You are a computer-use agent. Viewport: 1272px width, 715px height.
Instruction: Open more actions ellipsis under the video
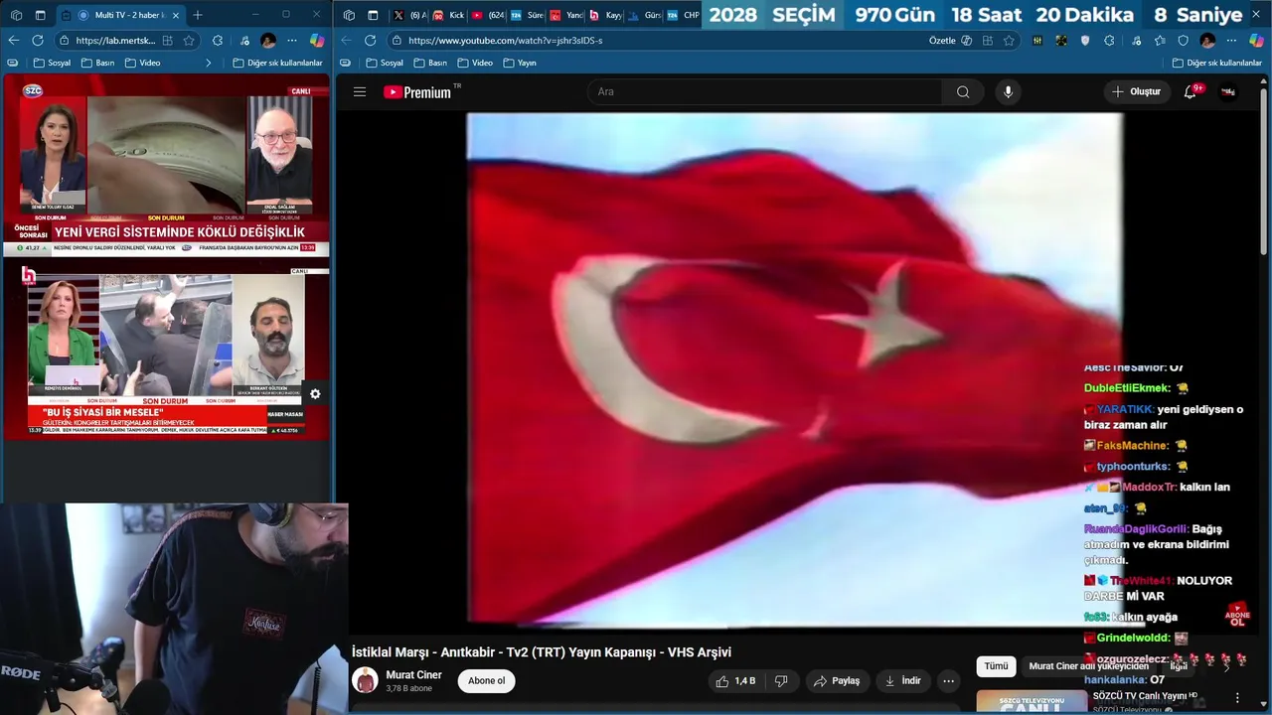coord(948,681)
